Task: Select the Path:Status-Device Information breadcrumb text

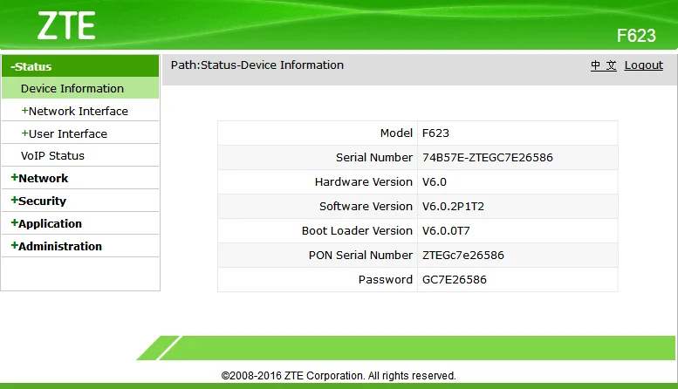Action: coord(257,65)
